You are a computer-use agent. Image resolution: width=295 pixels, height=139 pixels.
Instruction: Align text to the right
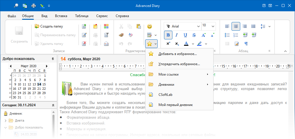(x=245, y=26)
